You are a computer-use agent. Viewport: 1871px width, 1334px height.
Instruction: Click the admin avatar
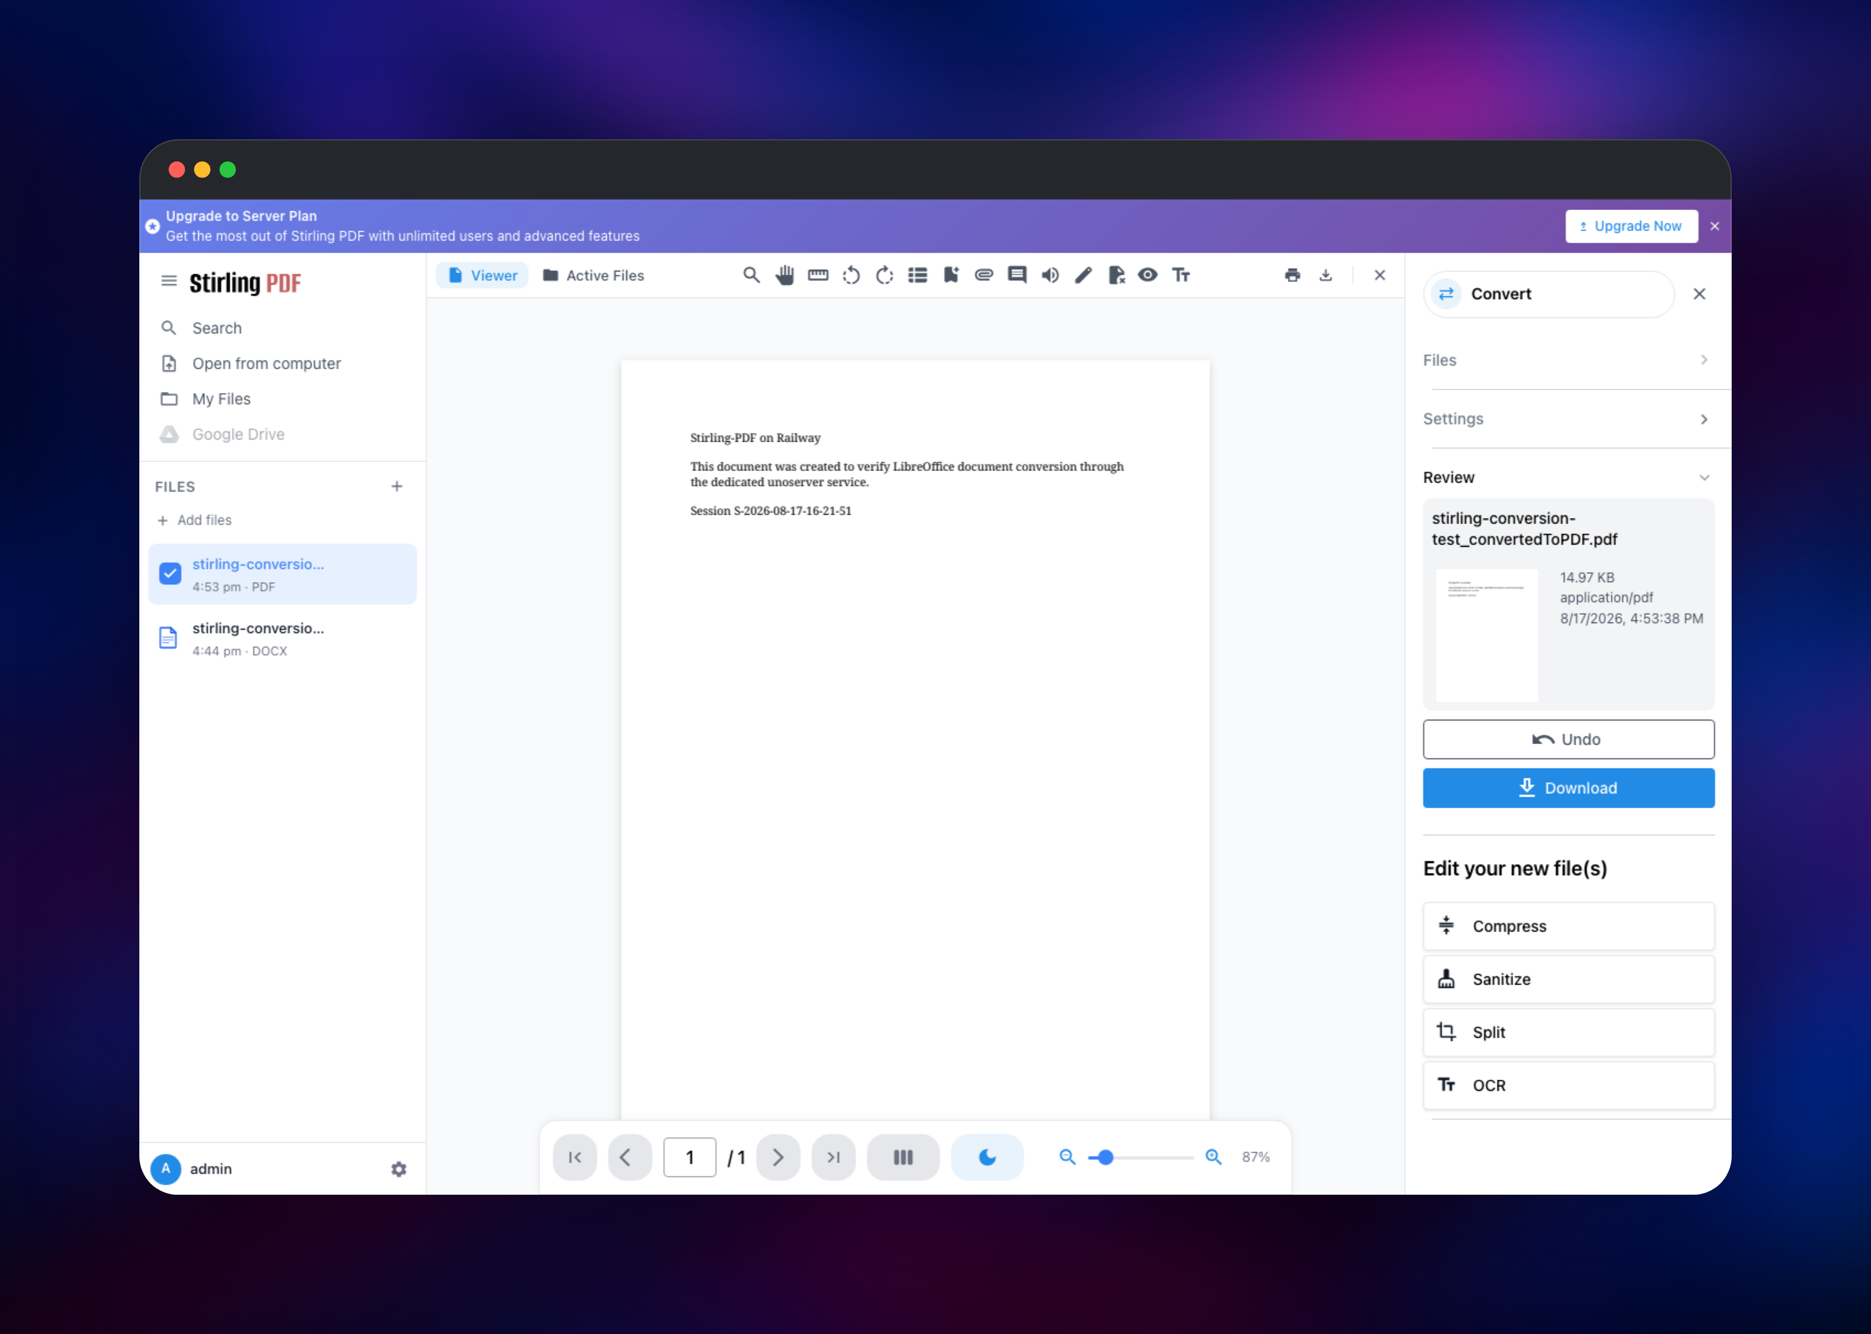coord(166,1168)
